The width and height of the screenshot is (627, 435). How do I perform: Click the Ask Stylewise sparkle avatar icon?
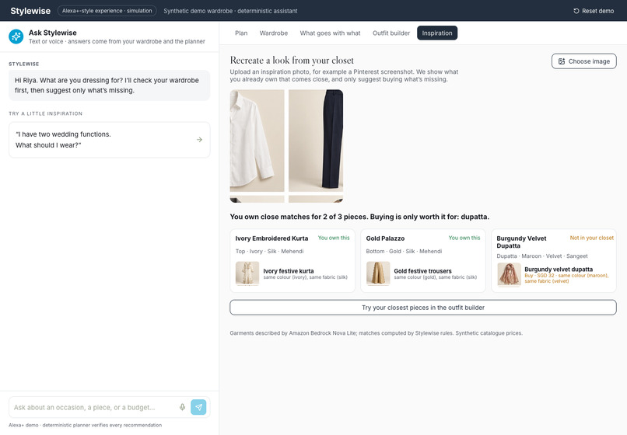tap(16, 37)
